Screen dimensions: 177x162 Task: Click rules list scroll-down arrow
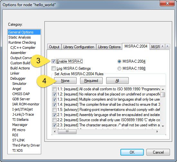click(x=163, y=126)
